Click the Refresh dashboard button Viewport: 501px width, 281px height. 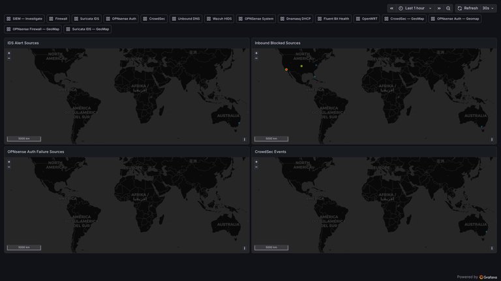(468, 8)
